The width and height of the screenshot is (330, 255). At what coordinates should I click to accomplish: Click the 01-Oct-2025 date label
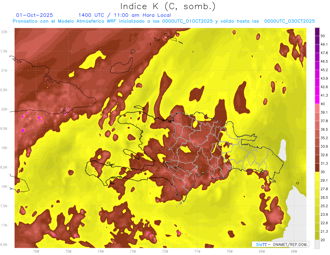34,15
